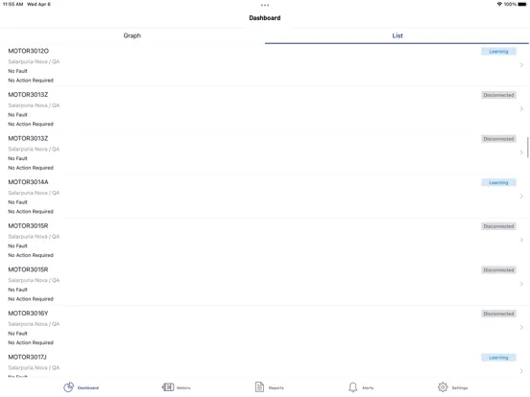530x397 pixels.
Task: Open the Motors tab icon
Action: point(168,387)
